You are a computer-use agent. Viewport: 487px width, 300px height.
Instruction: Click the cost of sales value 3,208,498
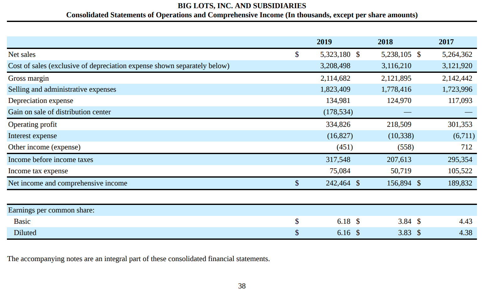(335, 66)
